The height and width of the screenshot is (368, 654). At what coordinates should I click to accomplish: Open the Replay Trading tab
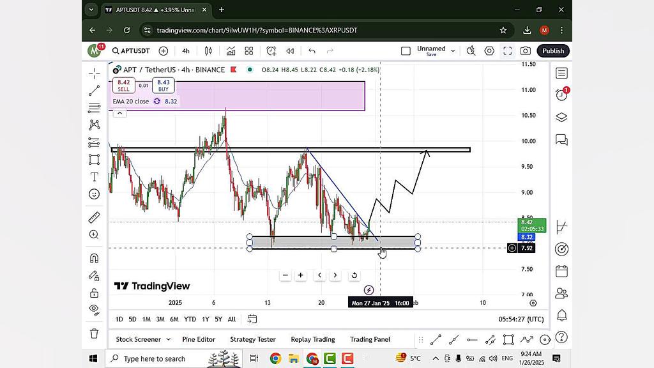tap(313, 339)
